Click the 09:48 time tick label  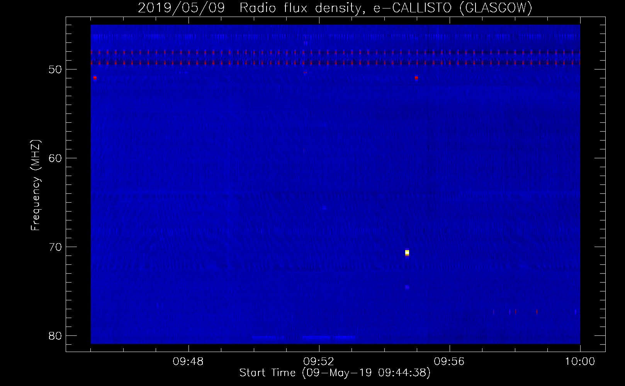(188, 362)
